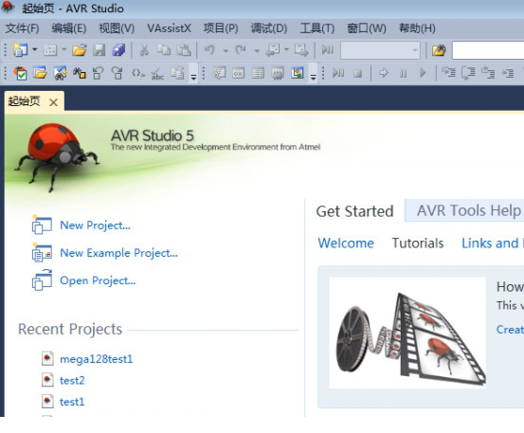Screen dimensions: 524x433
Task: Close the 起始页 tab
Action: tap(53, 102)
